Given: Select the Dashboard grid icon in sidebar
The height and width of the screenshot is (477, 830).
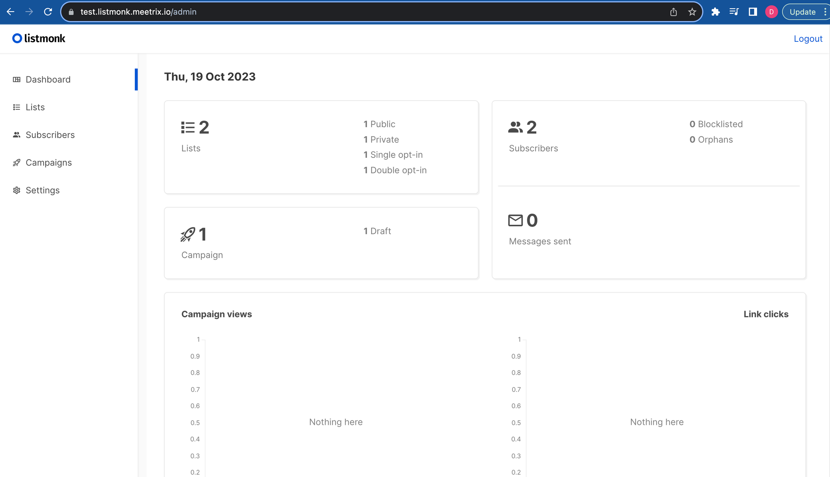Looking at the screenshot, I should [x=16, y=79].
